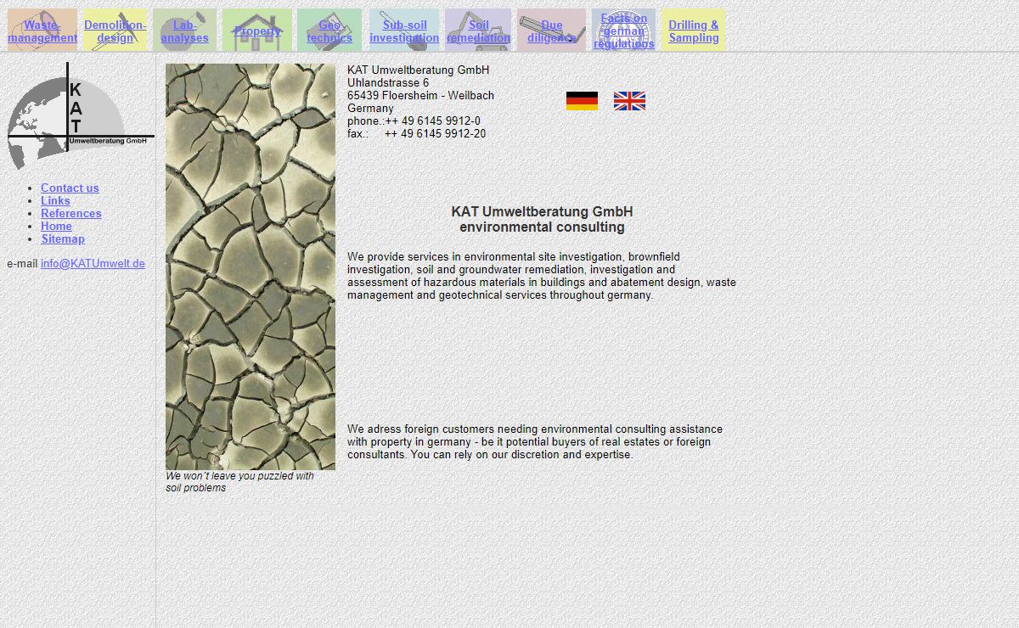The image size is (1019, 628).
Task: Go to Lab-analyses section
Action: 184,31
